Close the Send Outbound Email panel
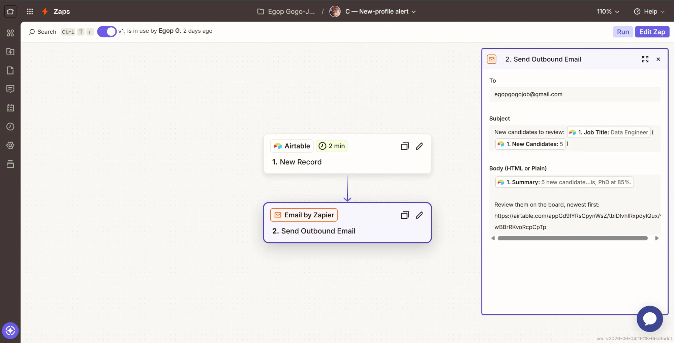Screen dimensions: 674x343 point(658,59)
